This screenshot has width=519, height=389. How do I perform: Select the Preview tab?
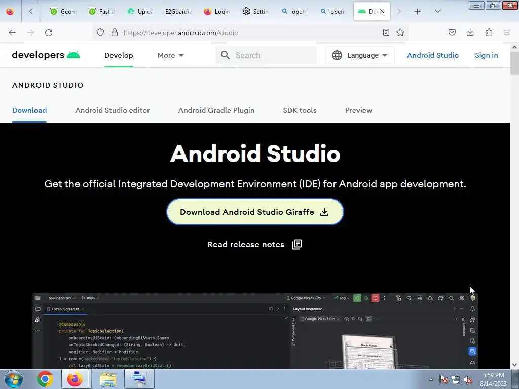tap(358, 110)
